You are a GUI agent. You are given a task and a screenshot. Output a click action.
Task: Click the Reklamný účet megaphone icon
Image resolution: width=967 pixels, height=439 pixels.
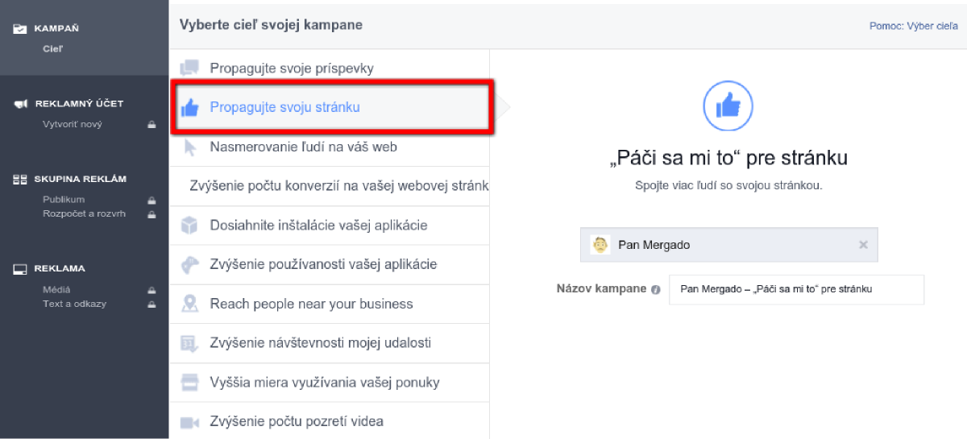(21, 104)
